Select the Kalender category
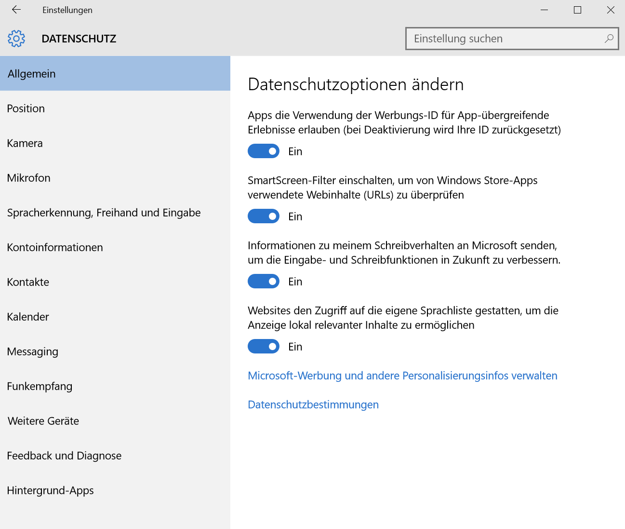625x529 pixels. pyautogui.click(x=27, y=316)
